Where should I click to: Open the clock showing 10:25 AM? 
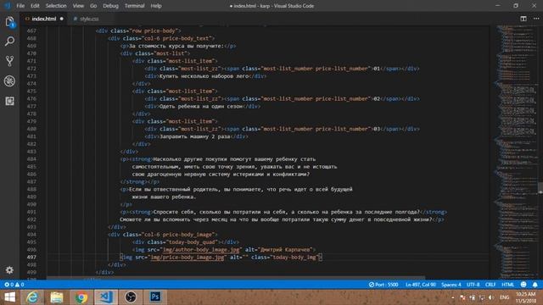tap(526, 297)
